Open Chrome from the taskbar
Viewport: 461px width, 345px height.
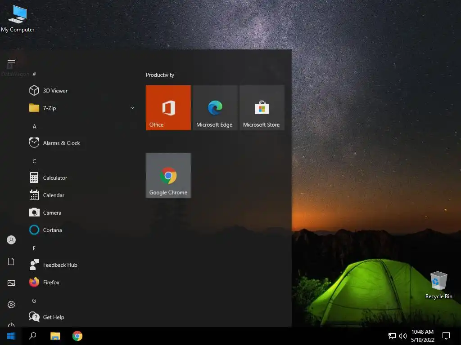tap(77, 336)
